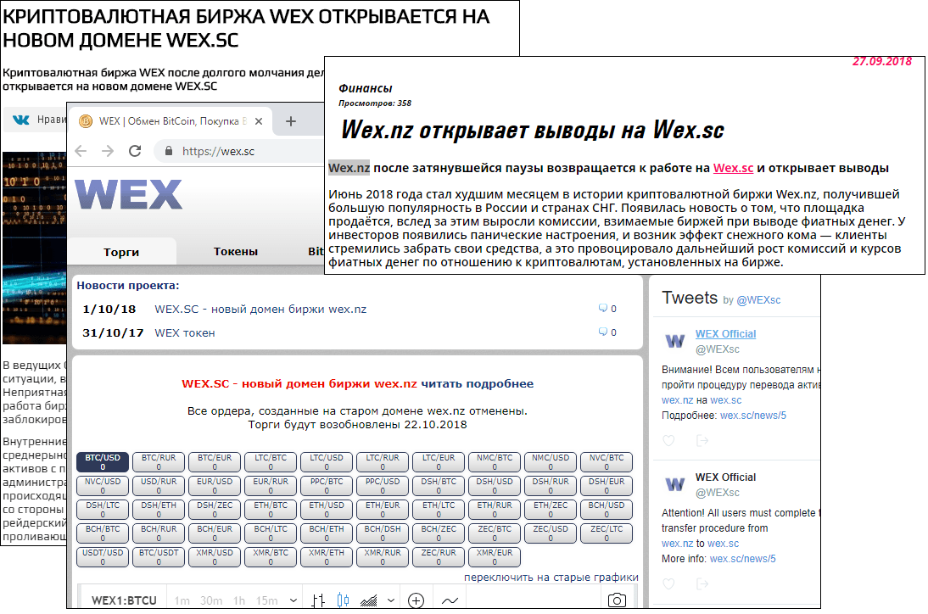Click WEX avatar in the second tweet
This screenshot has height=614, width=928.
pos(674,484)
